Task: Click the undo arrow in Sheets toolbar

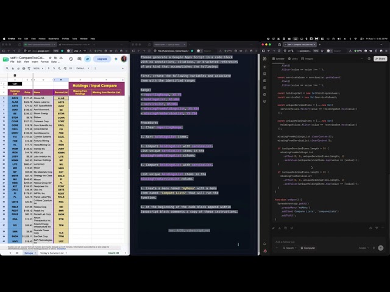Action: [x=13, y=68]
